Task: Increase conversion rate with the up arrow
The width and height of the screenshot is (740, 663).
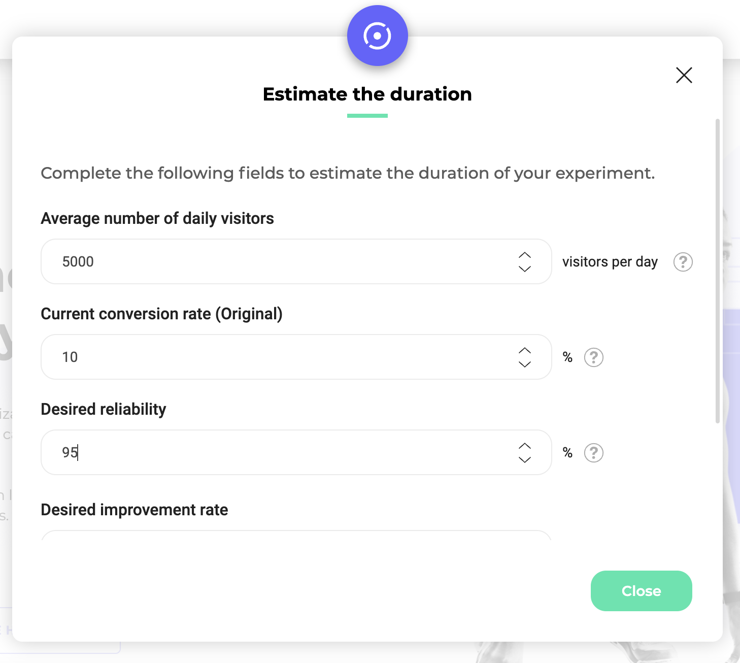Action: (x=525, y=350)
